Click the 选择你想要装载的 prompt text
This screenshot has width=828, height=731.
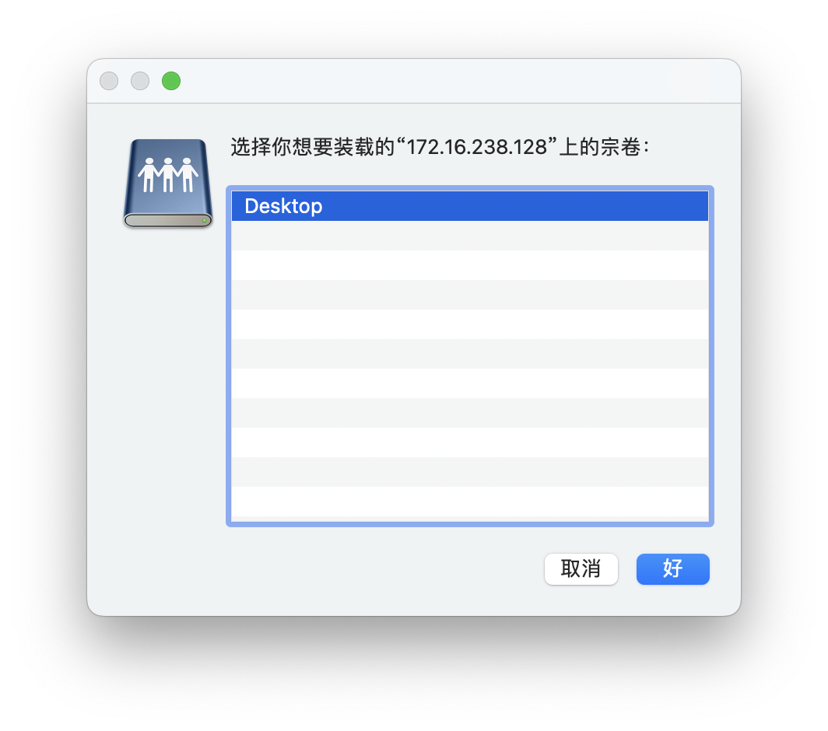point(313,147)
